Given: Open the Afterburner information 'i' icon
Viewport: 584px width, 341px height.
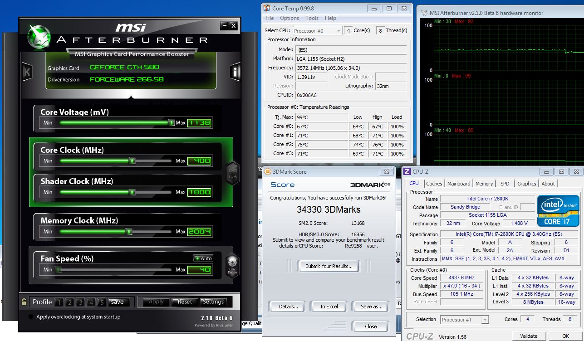Looking at the screenshot, I should 235,72.
